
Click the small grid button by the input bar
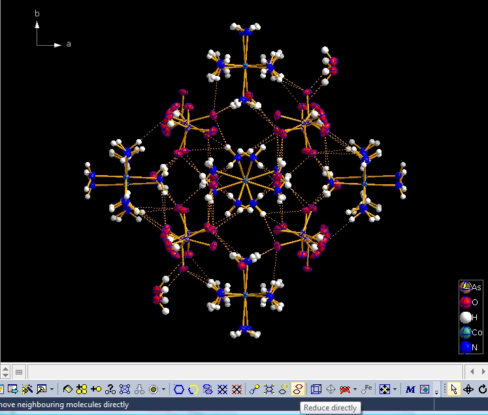click(x=19, y=372)
